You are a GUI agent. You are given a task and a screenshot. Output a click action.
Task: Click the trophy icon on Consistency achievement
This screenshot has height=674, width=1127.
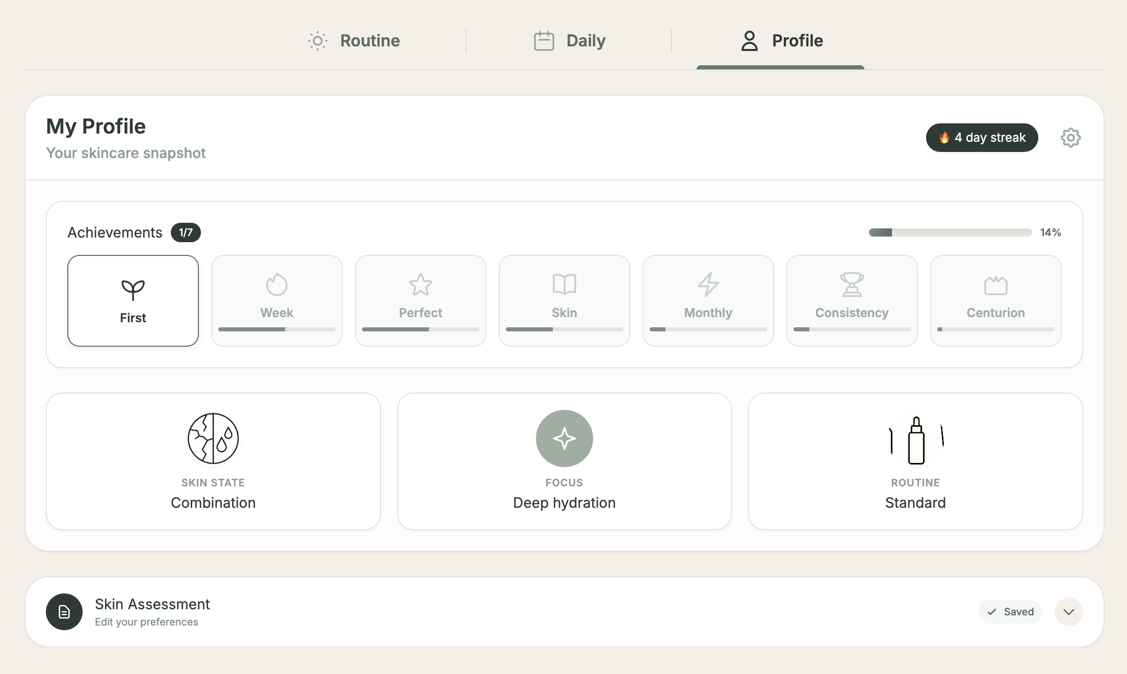852,285
